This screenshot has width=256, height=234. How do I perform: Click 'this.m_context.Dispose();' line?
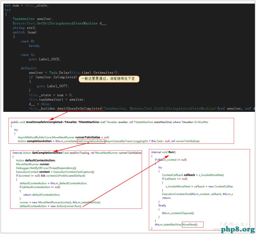coord(178,213)
